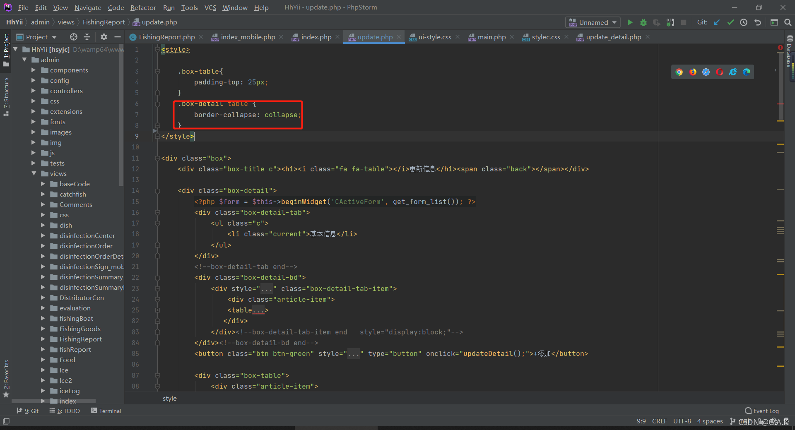Open preview in Chrome browser
This screenshot has width=795, height=430.
click(679, 72)
